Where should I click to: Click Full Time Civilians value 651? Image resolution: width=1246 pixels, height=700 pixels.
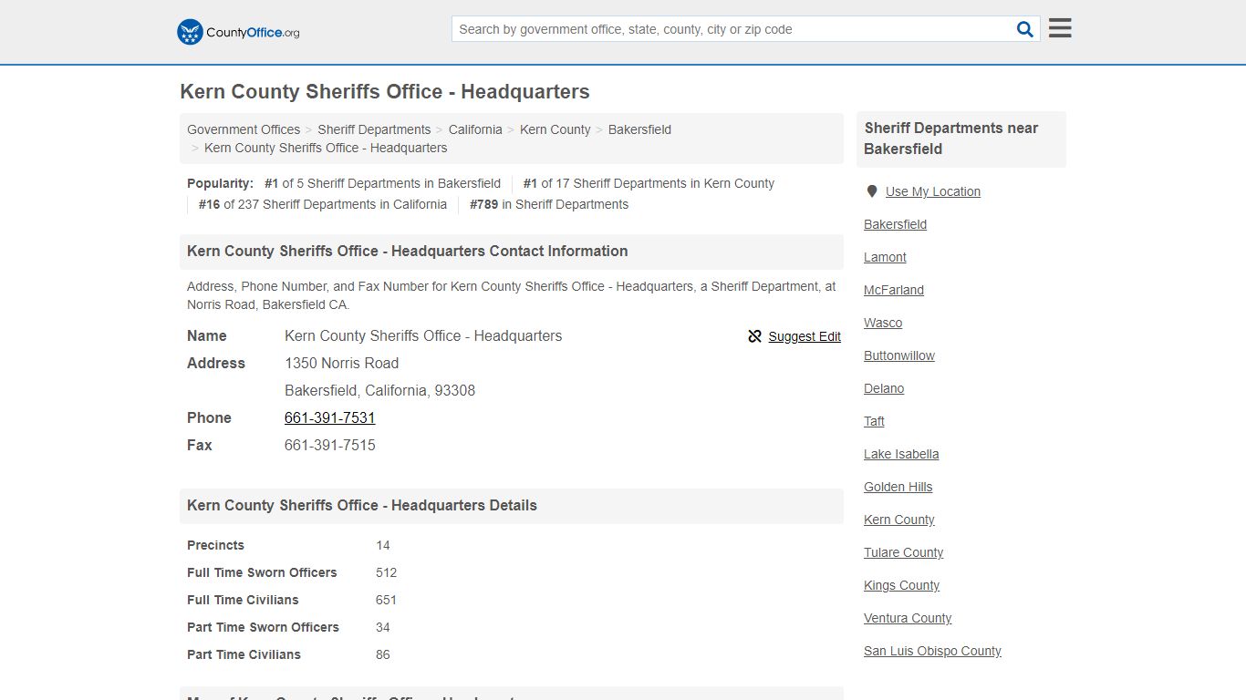click(x=386, y=600)
